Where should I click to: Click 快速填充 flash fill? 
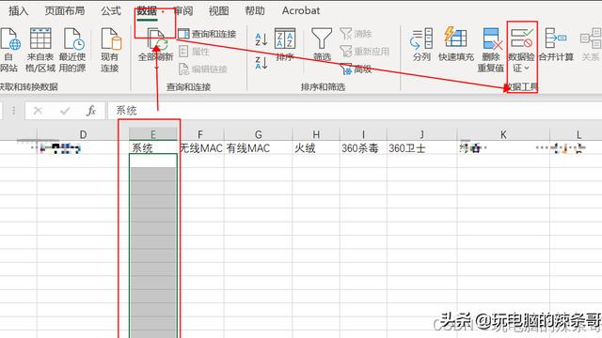456,44
